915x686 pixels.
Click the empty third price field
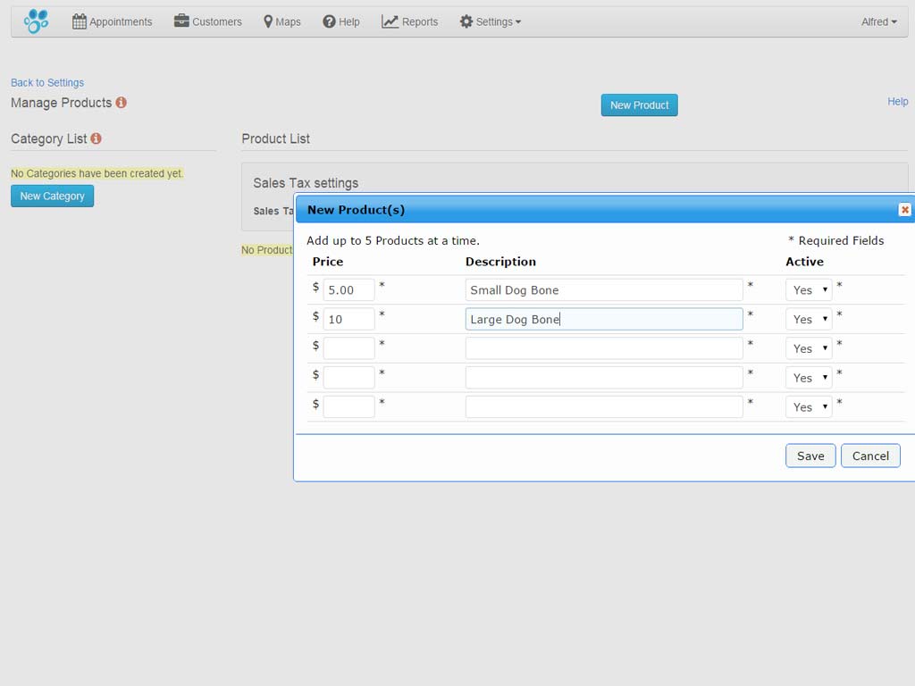coord(348,347)
